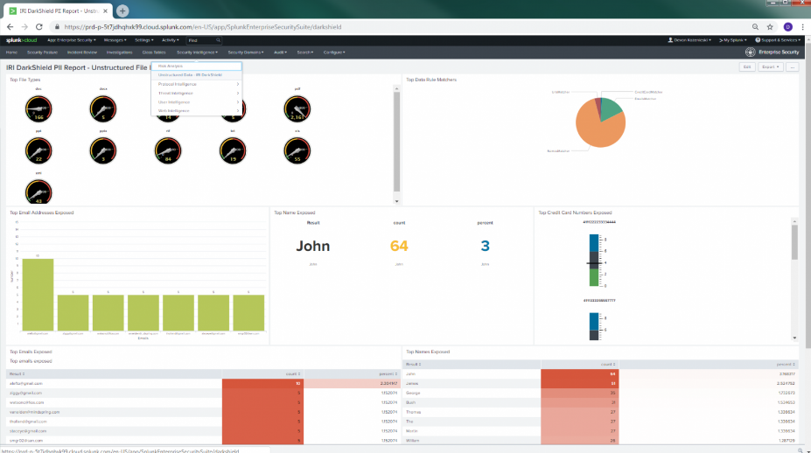Click the Enterprise Security globe icon
The height and width of the screenshot is (453, 811).
[x=750, y=52]
